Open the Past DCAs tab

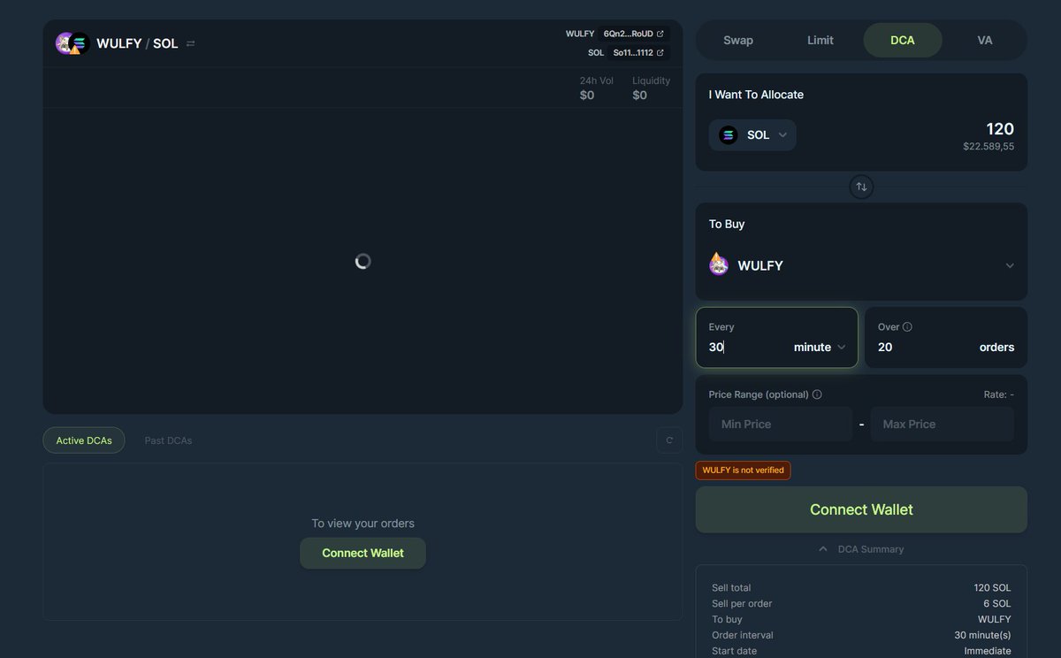[x=168, y=440]
